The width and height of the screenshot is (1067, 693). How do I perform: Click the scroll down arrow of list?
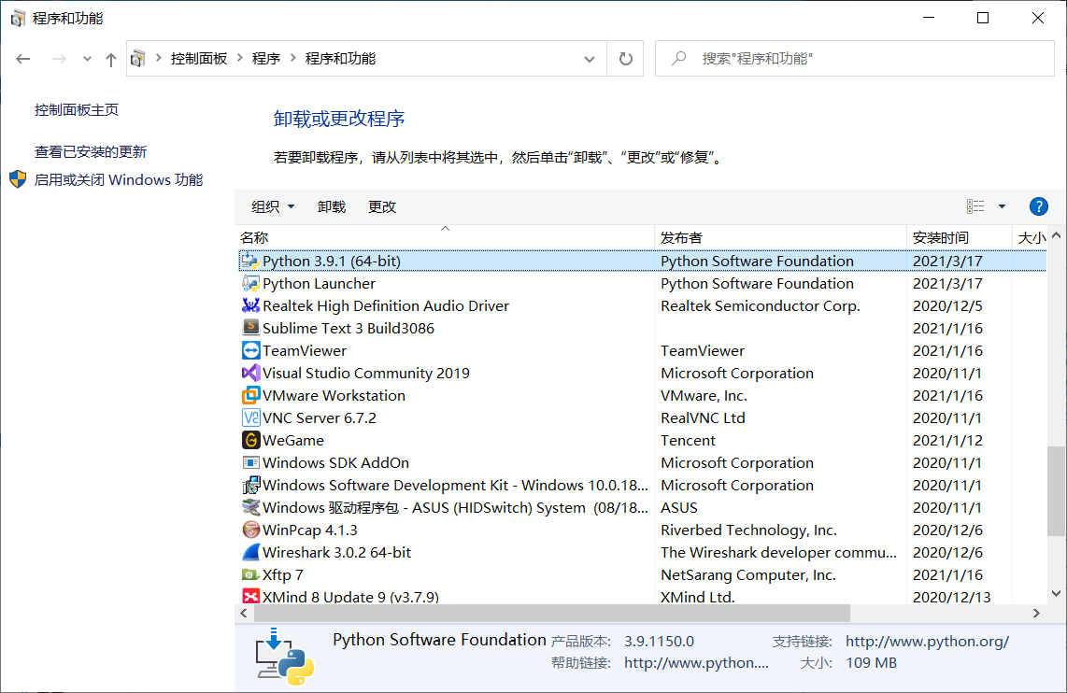1056,593
